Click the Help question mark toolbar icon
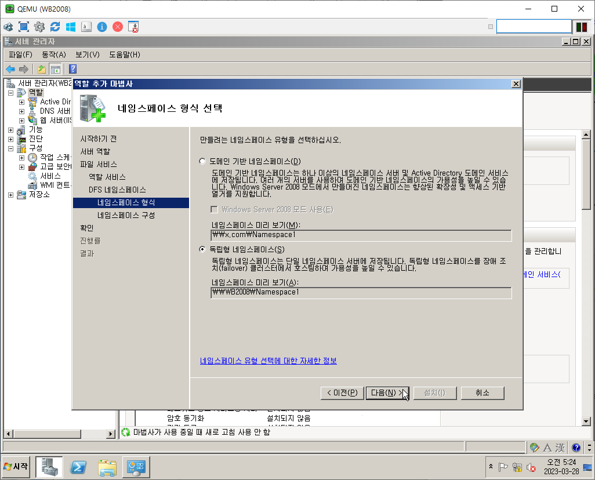Image resolution: width=595 pixels, height=480 pixels. click(x=73, y=69)
